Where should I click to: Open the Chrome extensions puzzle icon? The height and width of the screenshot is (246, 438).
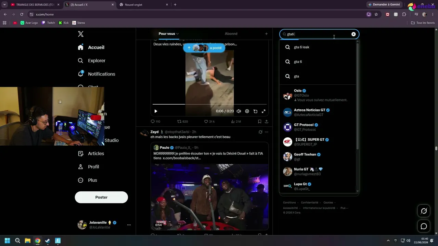coord(404,14)
